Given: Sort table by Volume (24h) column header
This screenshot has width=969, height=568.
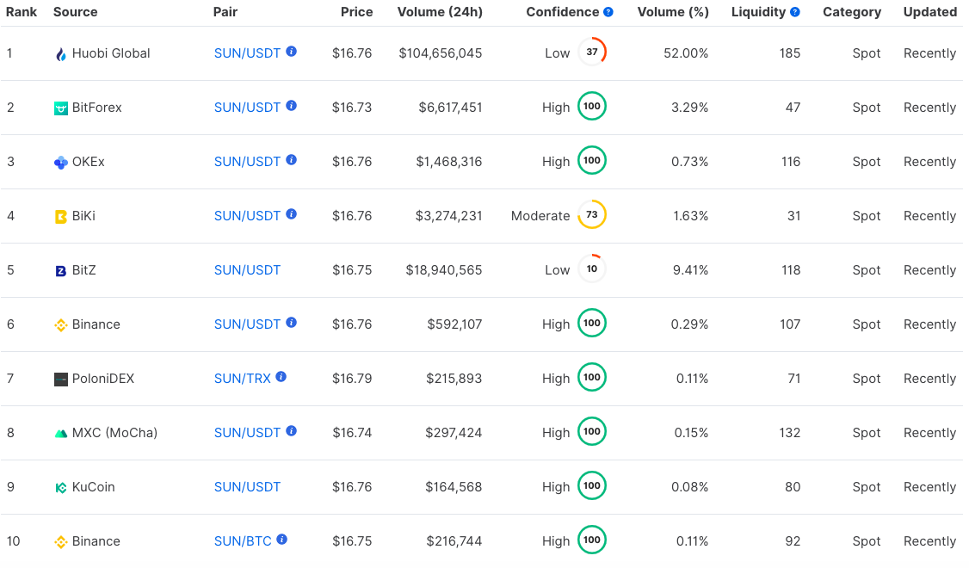Looking at the screenshot, I should pyautogui.click(x=439, y=12).
